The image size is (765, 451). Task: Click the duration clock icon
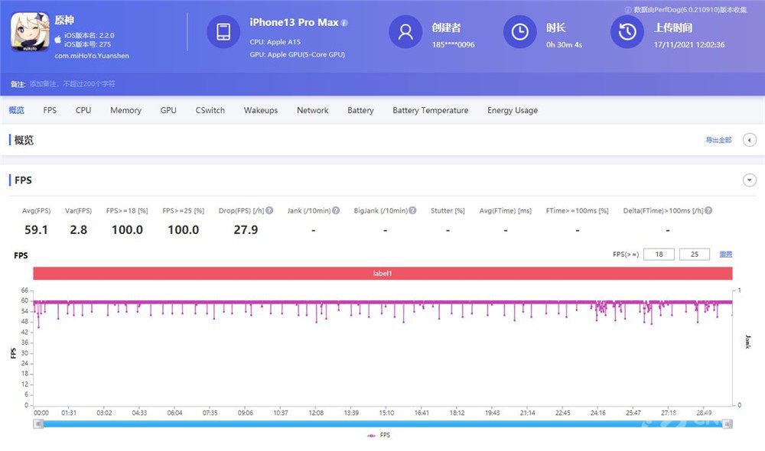(x=519, y=31)
